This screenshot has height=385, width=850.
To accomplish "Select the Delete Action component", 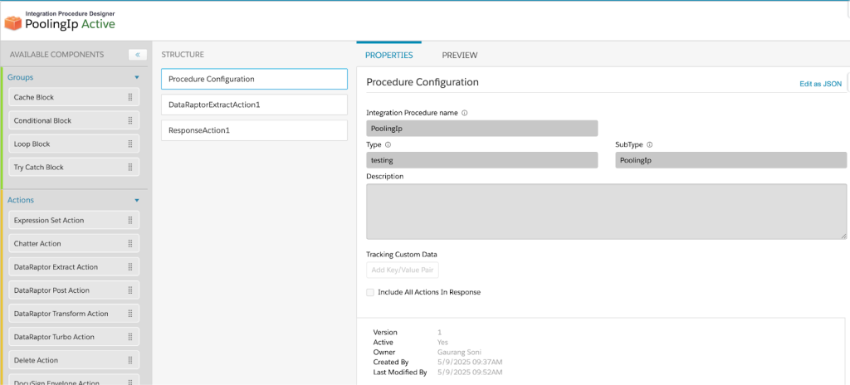I will 74,360.
